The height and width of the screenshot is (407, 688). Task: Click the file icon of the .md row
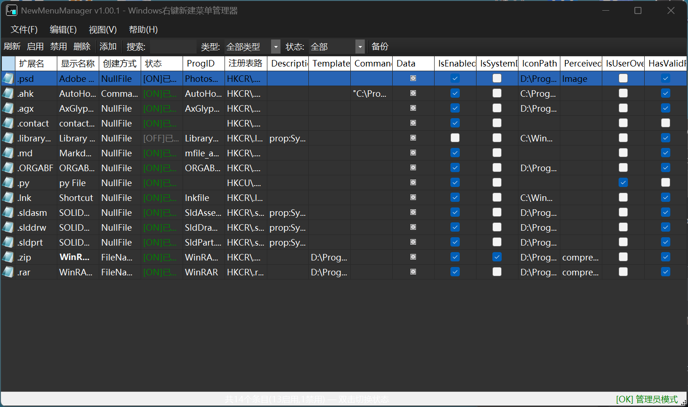point(8,153)
